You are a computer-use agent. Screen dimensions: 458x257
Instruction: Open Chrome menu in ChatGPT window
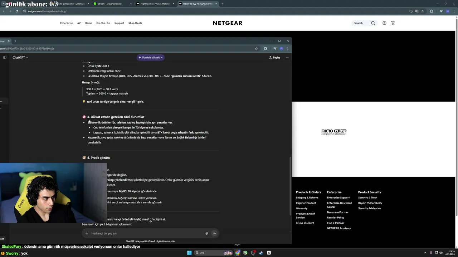click(288, 49)
